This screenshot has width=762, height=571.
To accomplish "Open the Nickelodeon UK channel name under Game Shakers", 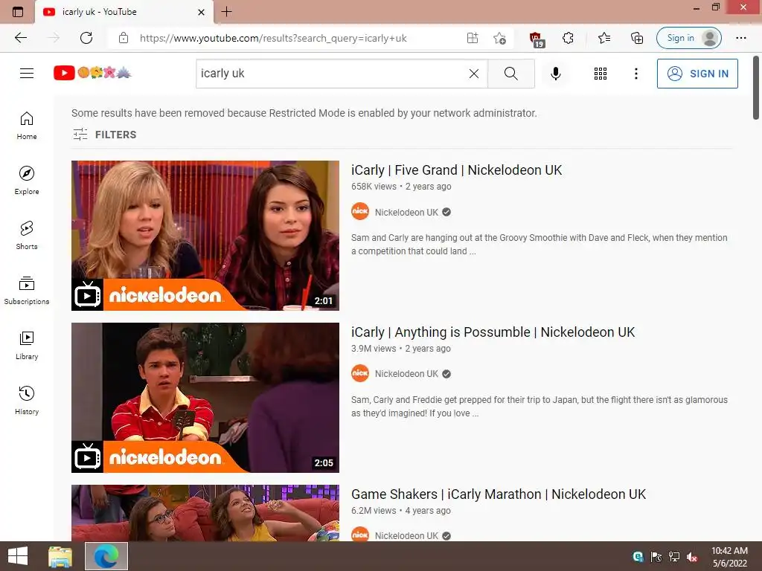I will point(406,535).
